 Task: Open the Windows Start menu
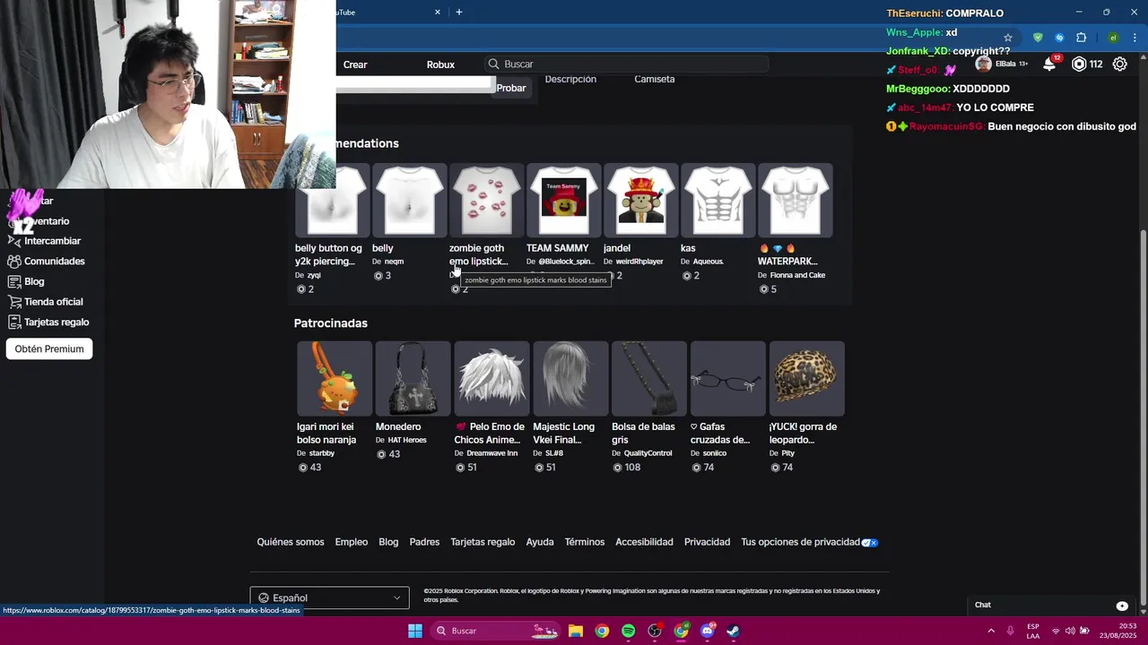point(415,631)
